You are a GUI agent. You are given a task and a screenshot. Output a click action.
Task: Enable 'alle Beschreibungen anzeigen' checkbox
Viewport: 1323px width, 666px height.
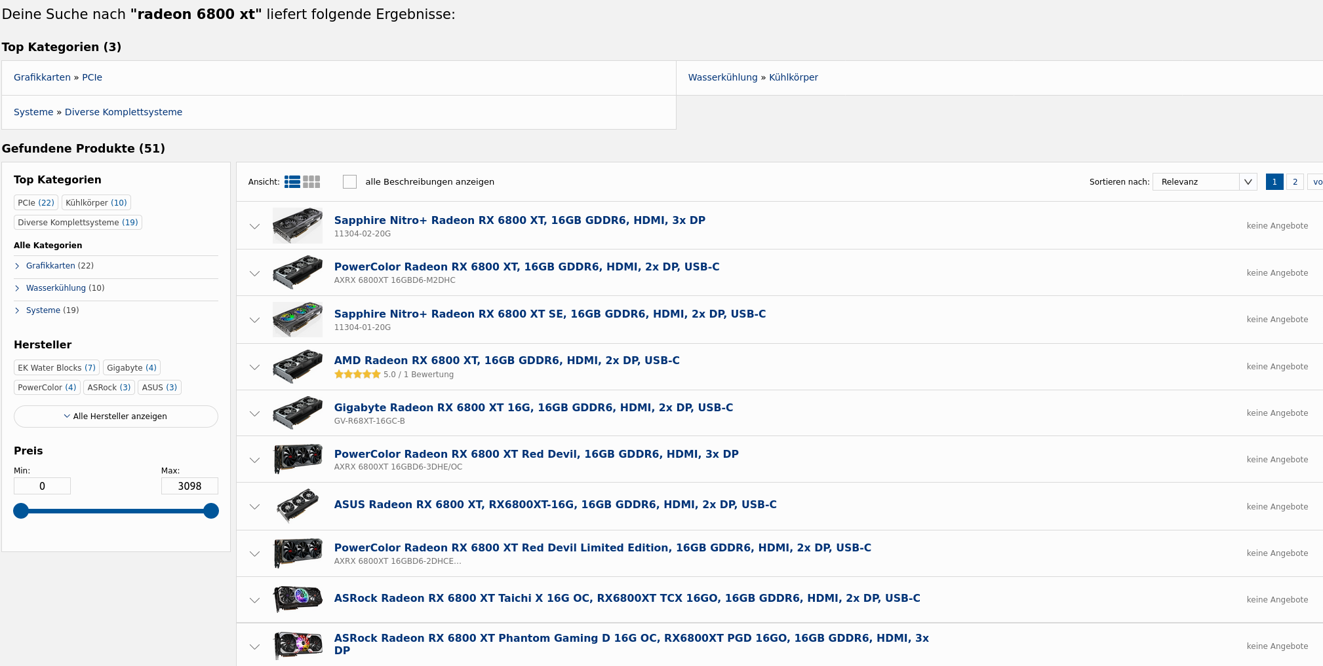pyautogui.click(x=350, y=181)
